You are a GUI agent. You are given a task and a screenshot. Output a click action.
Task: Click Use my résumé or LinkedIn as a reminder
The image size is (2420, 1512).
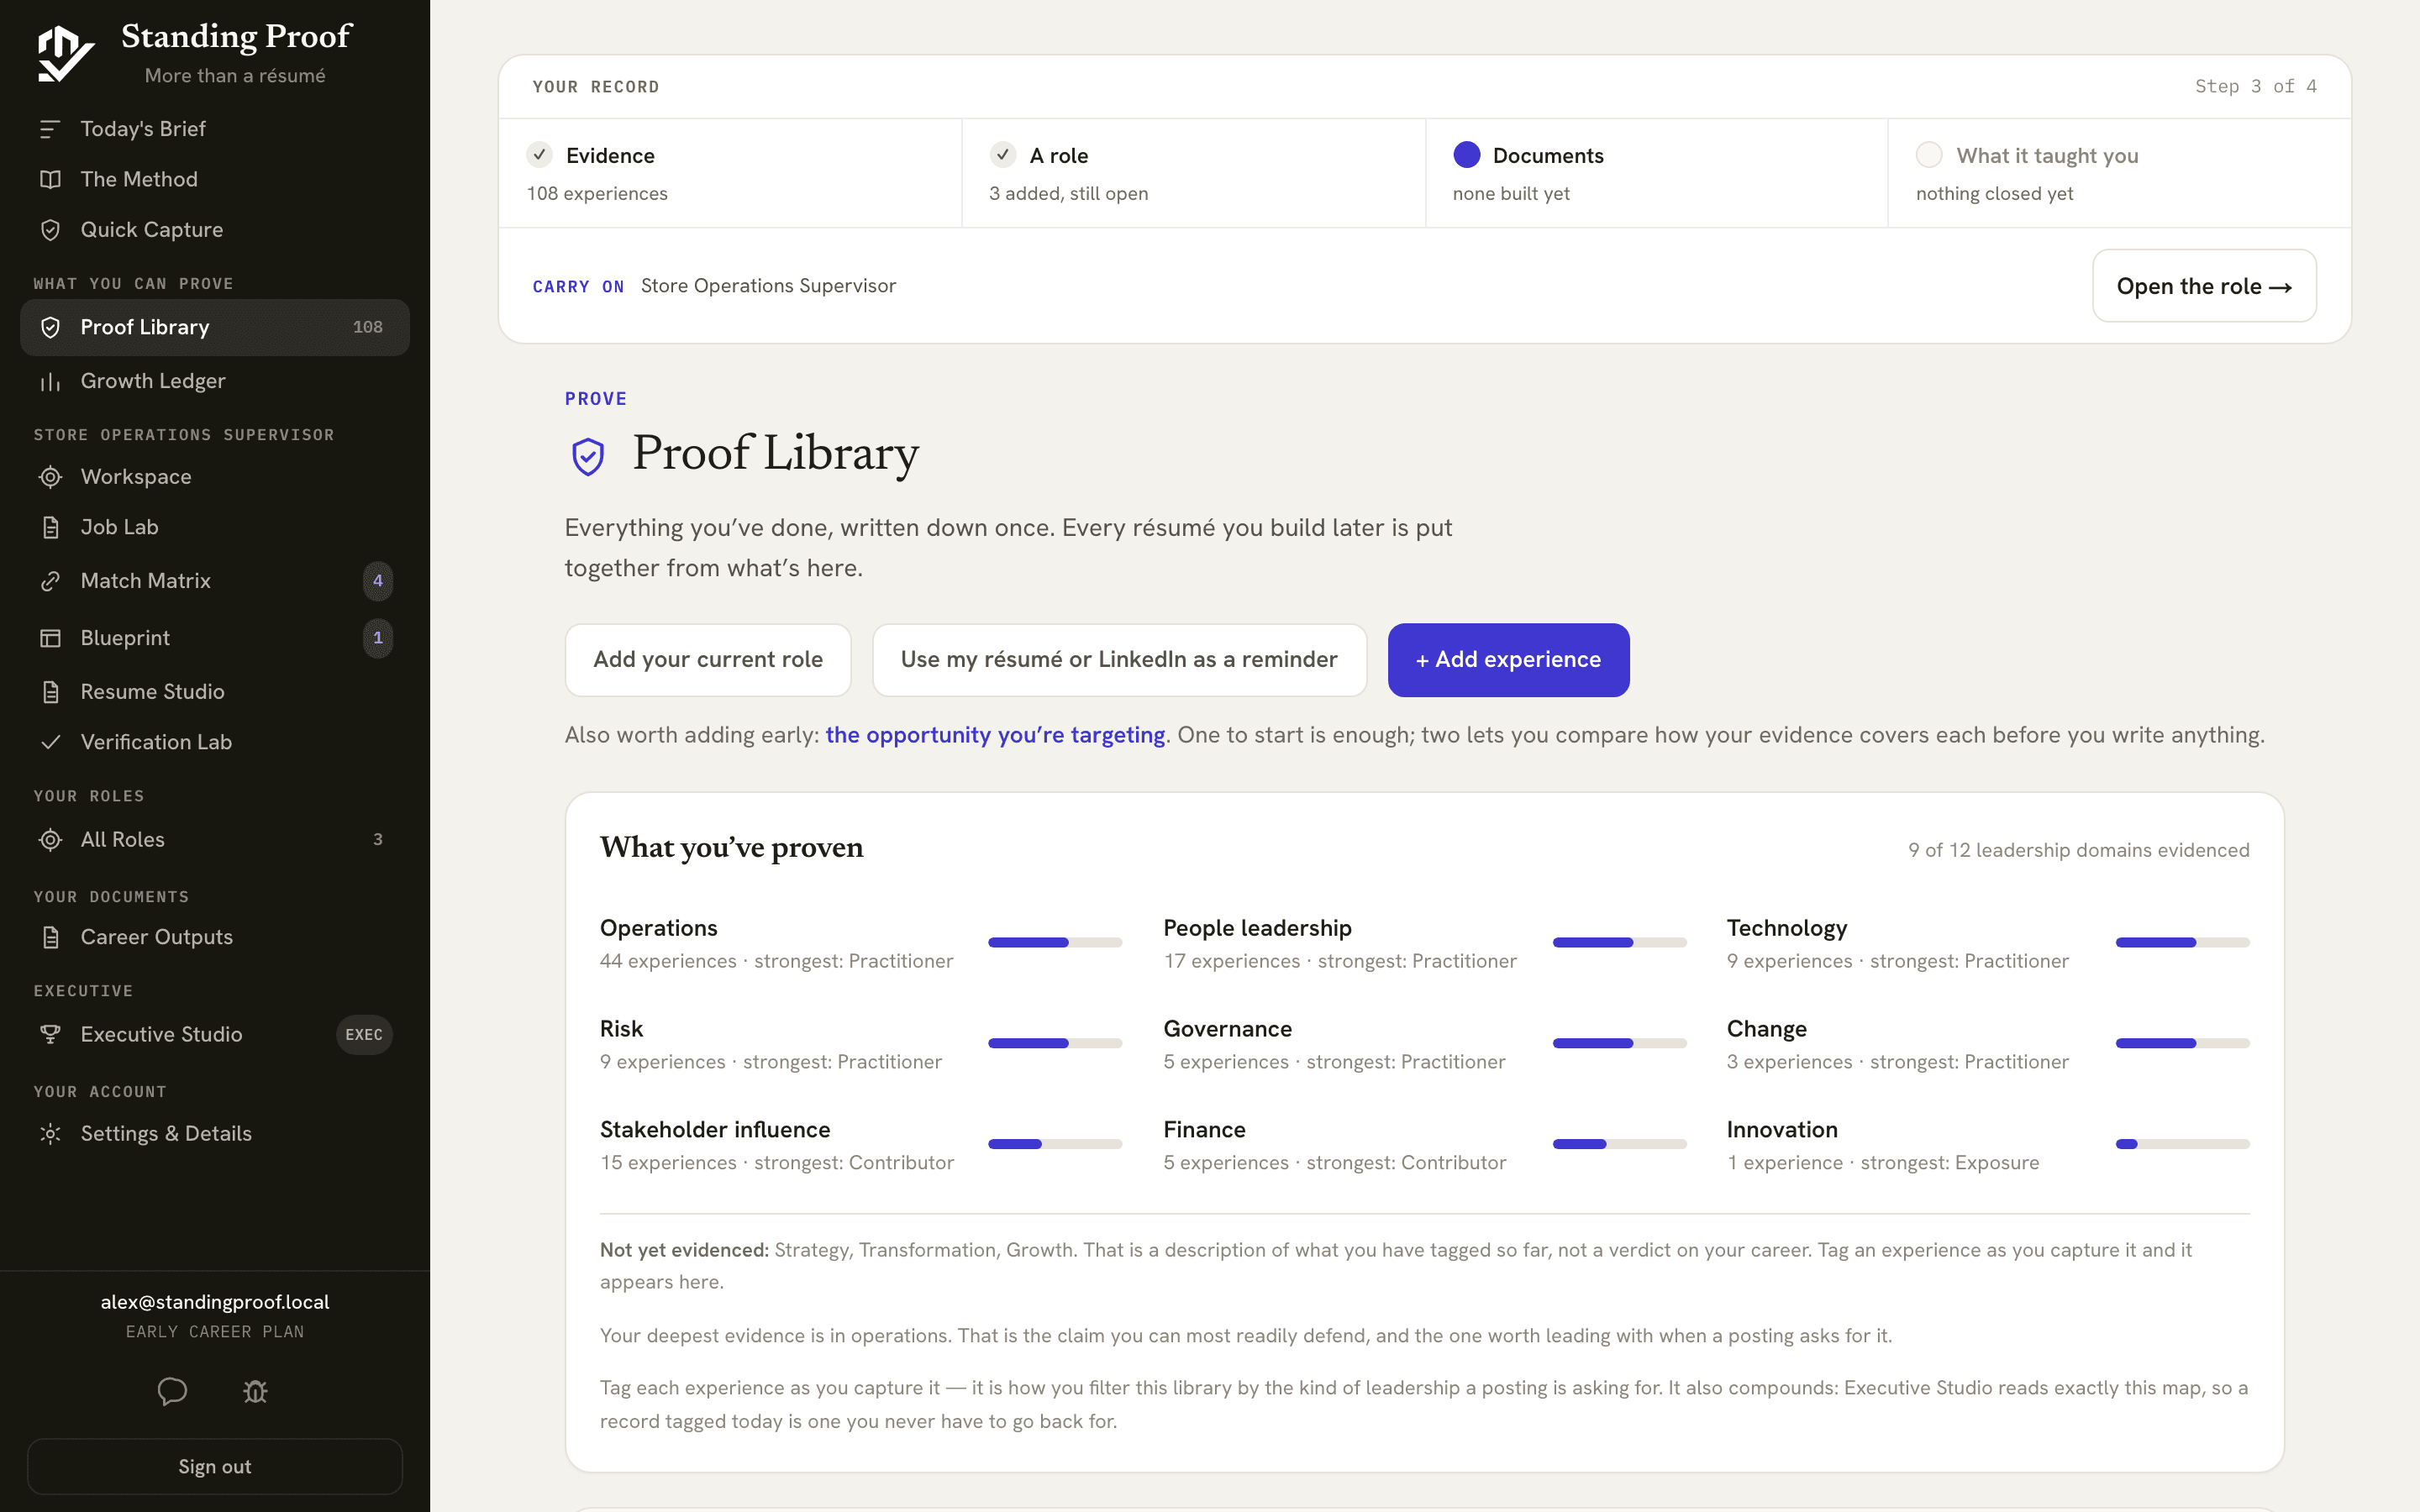point(1119,660)
